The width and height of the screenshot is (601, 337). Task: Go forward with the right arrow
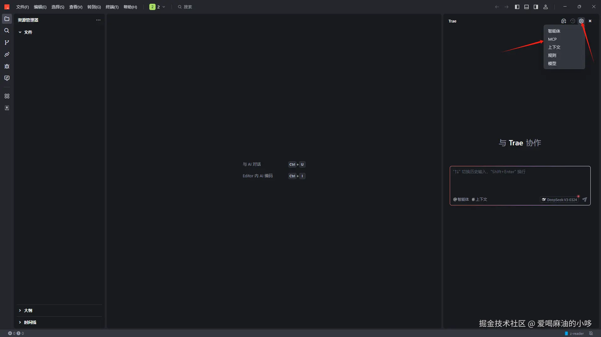(506, 7)
